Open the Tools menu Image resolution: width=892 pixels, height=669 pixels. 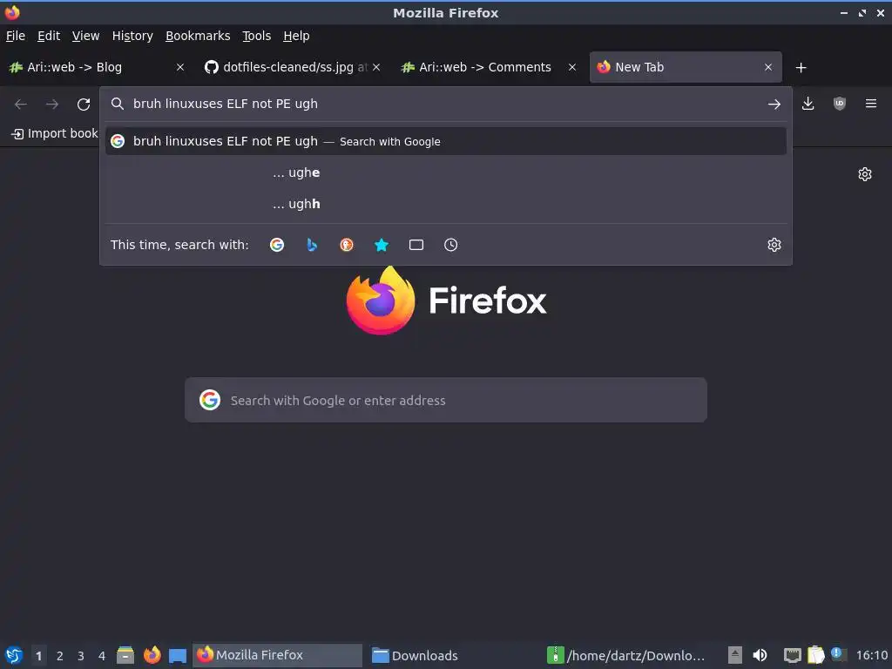pos(257,36)
